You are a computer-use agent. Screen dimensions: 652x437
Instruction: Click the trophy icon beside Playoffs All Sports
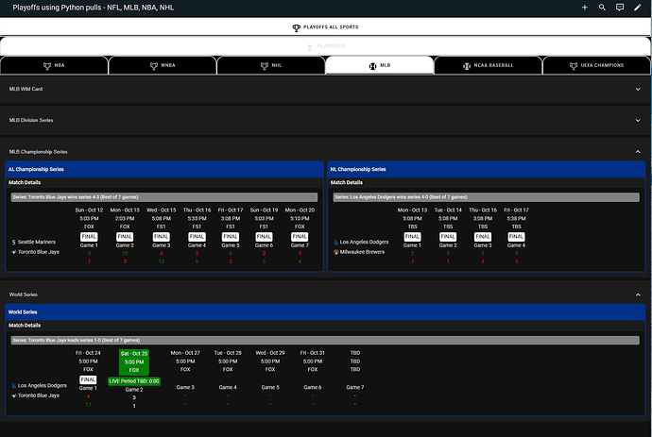(x=296, y=27)
